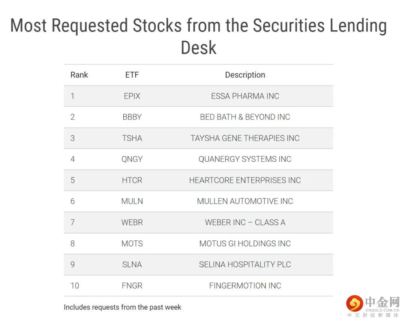Click BED BATH & BEYOND INC text
The width and height of the screenshot is (405, 322).
245,117
